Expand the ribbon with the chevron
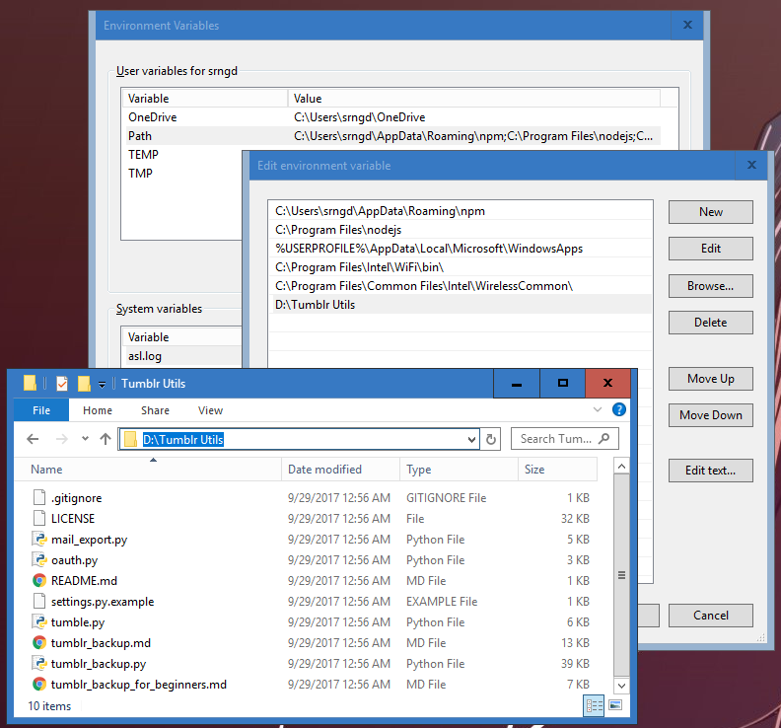781x728 pixels. click(x=598, y=409)
